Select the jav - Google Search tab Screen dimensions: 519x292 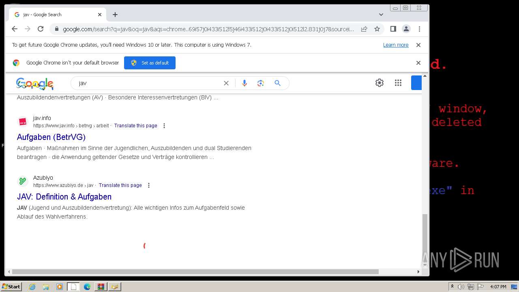click(58, 15)
